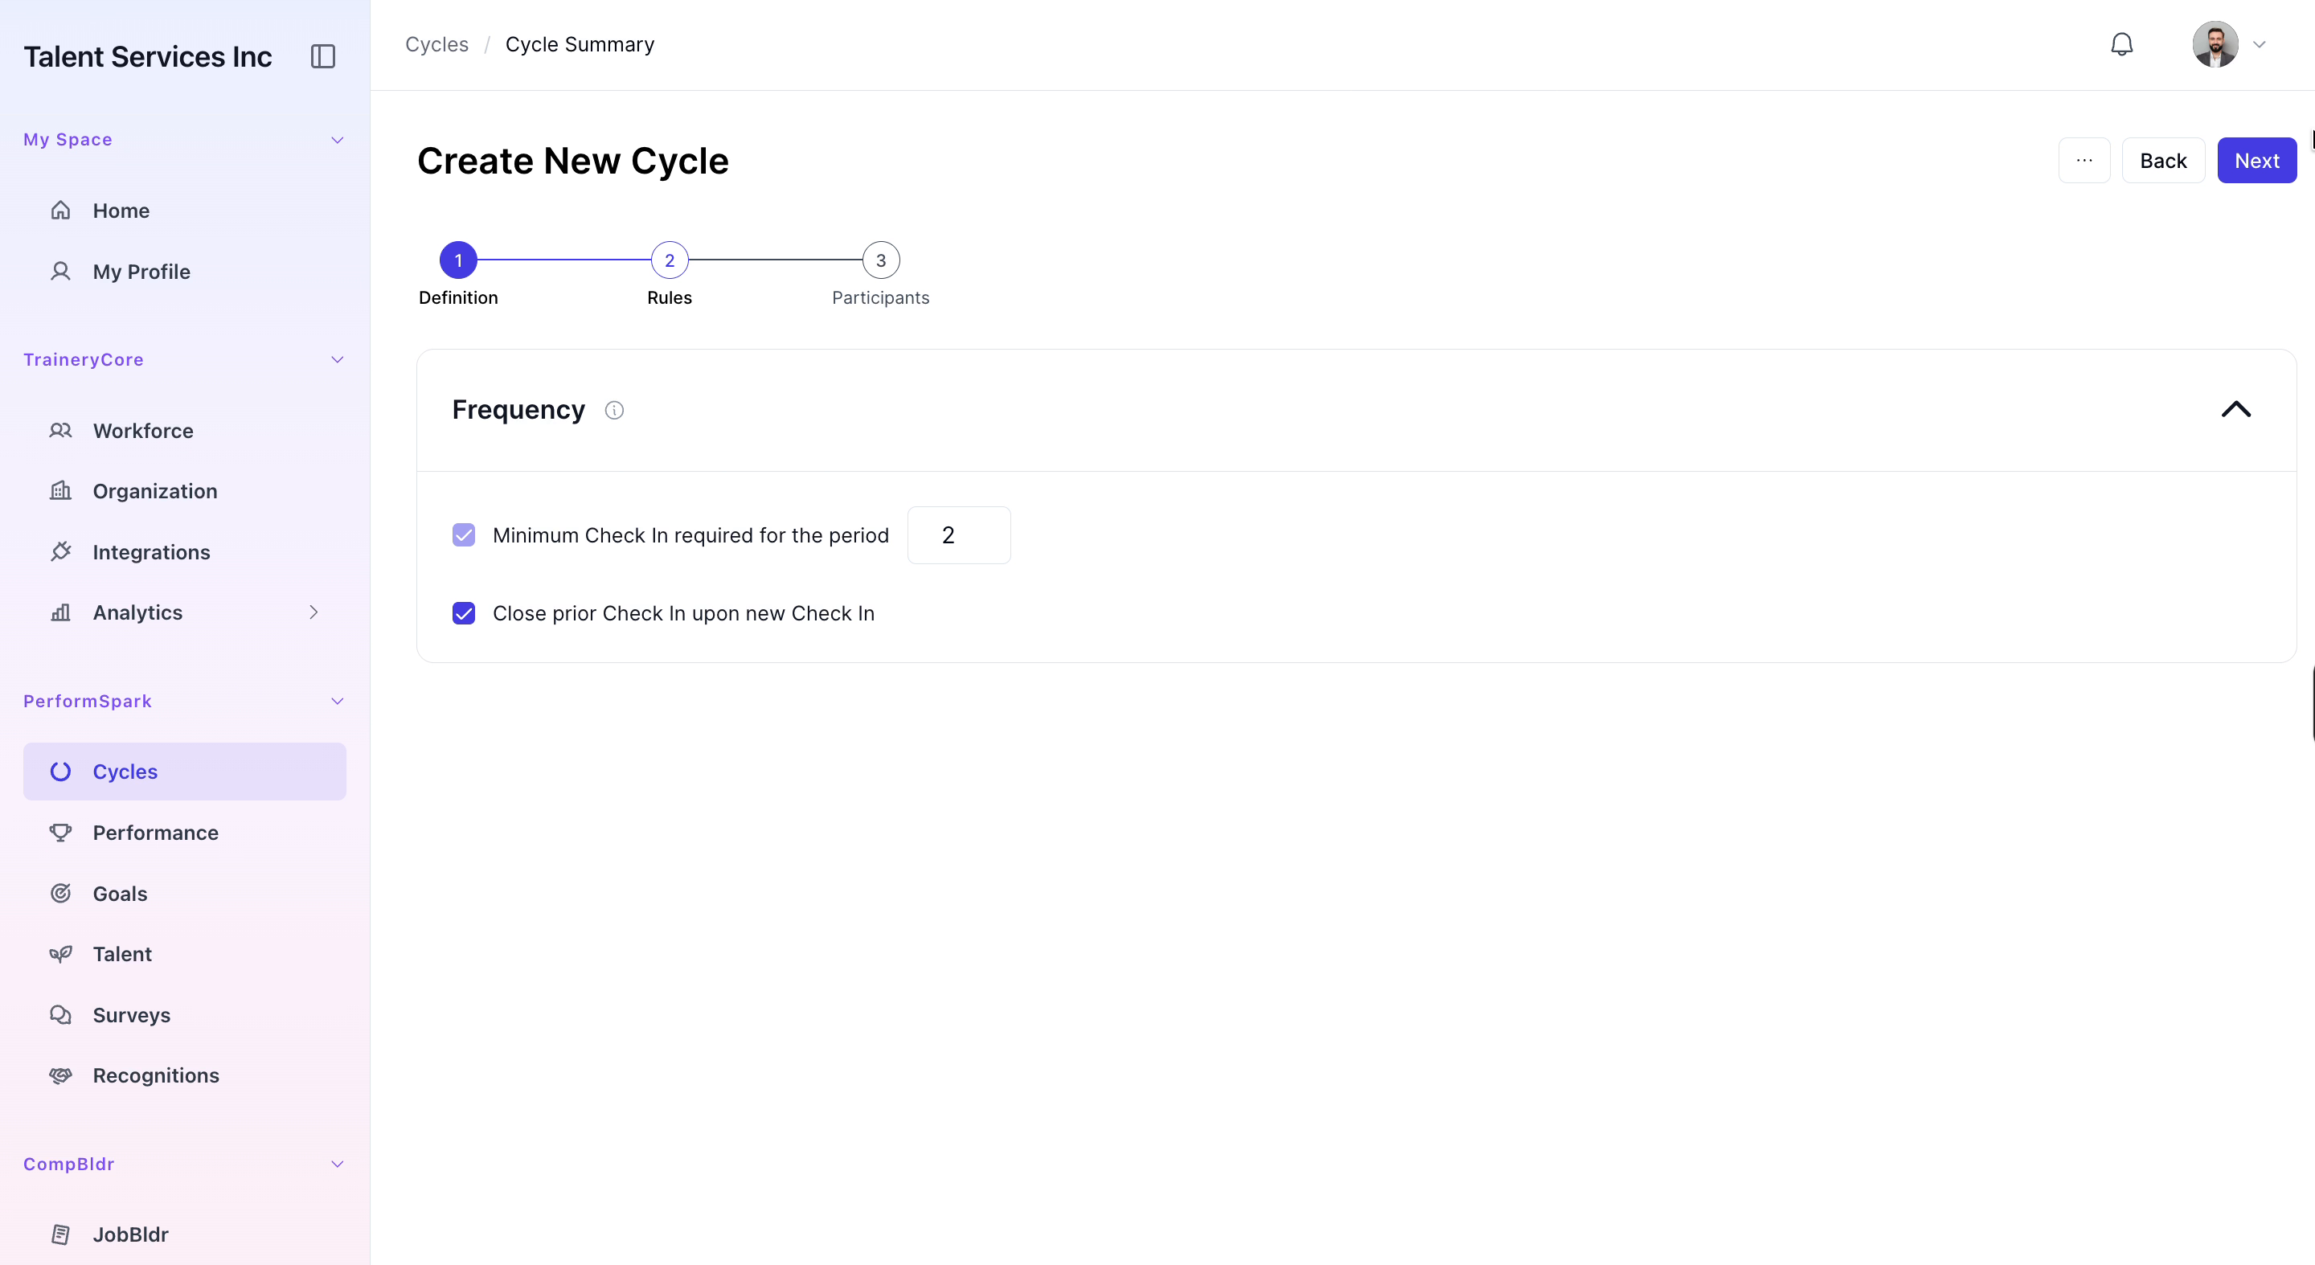Select step 3 Participants

881,260
